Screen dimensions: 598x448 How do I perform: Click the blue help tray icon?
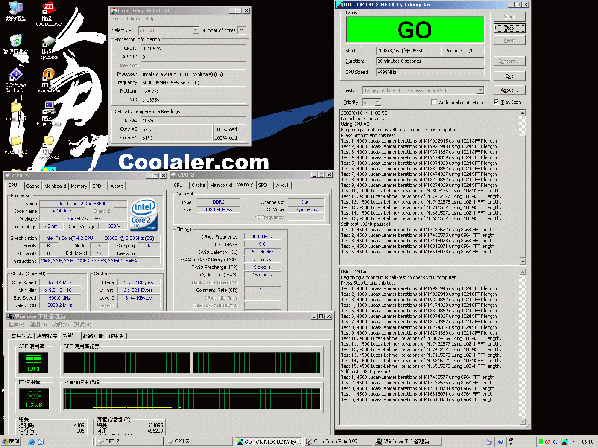[501, 442]
